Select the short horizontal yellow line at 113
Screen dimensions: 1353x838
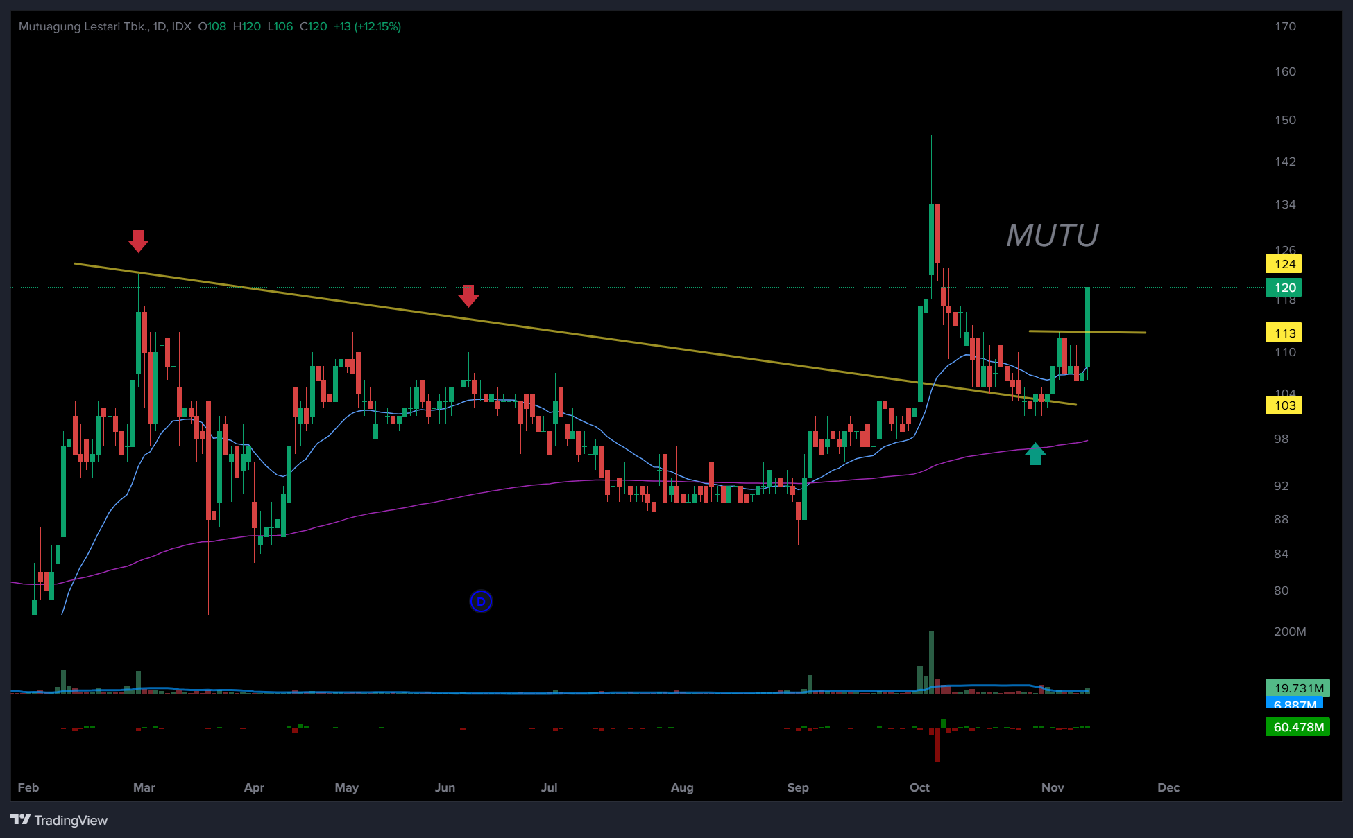1117,333
